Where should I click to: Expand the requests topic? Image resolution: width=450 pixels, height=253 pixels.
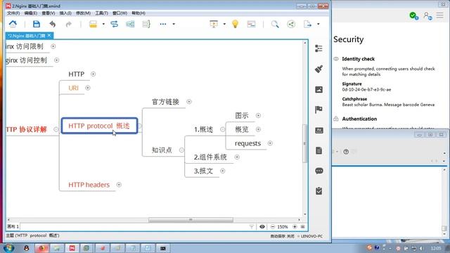(270, 143)
